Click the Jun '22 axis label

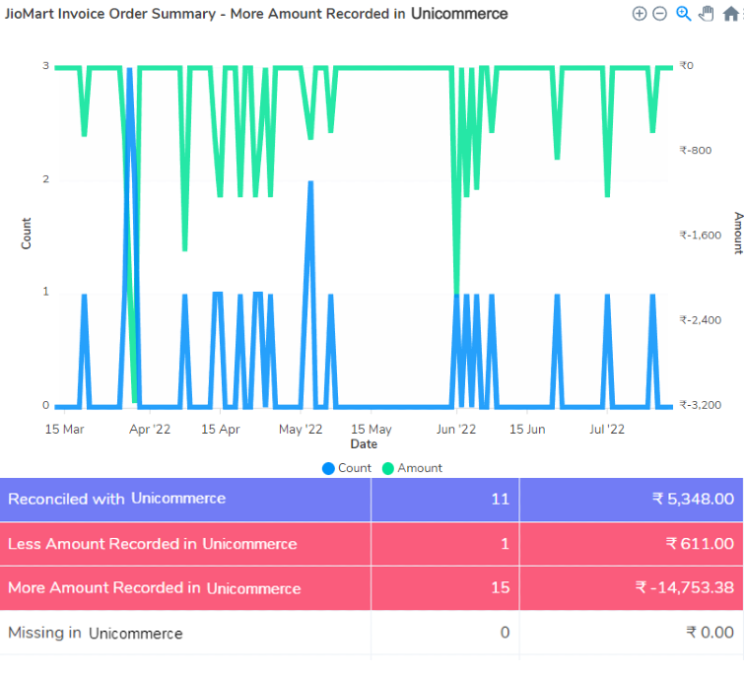click(x=456, y=430)
